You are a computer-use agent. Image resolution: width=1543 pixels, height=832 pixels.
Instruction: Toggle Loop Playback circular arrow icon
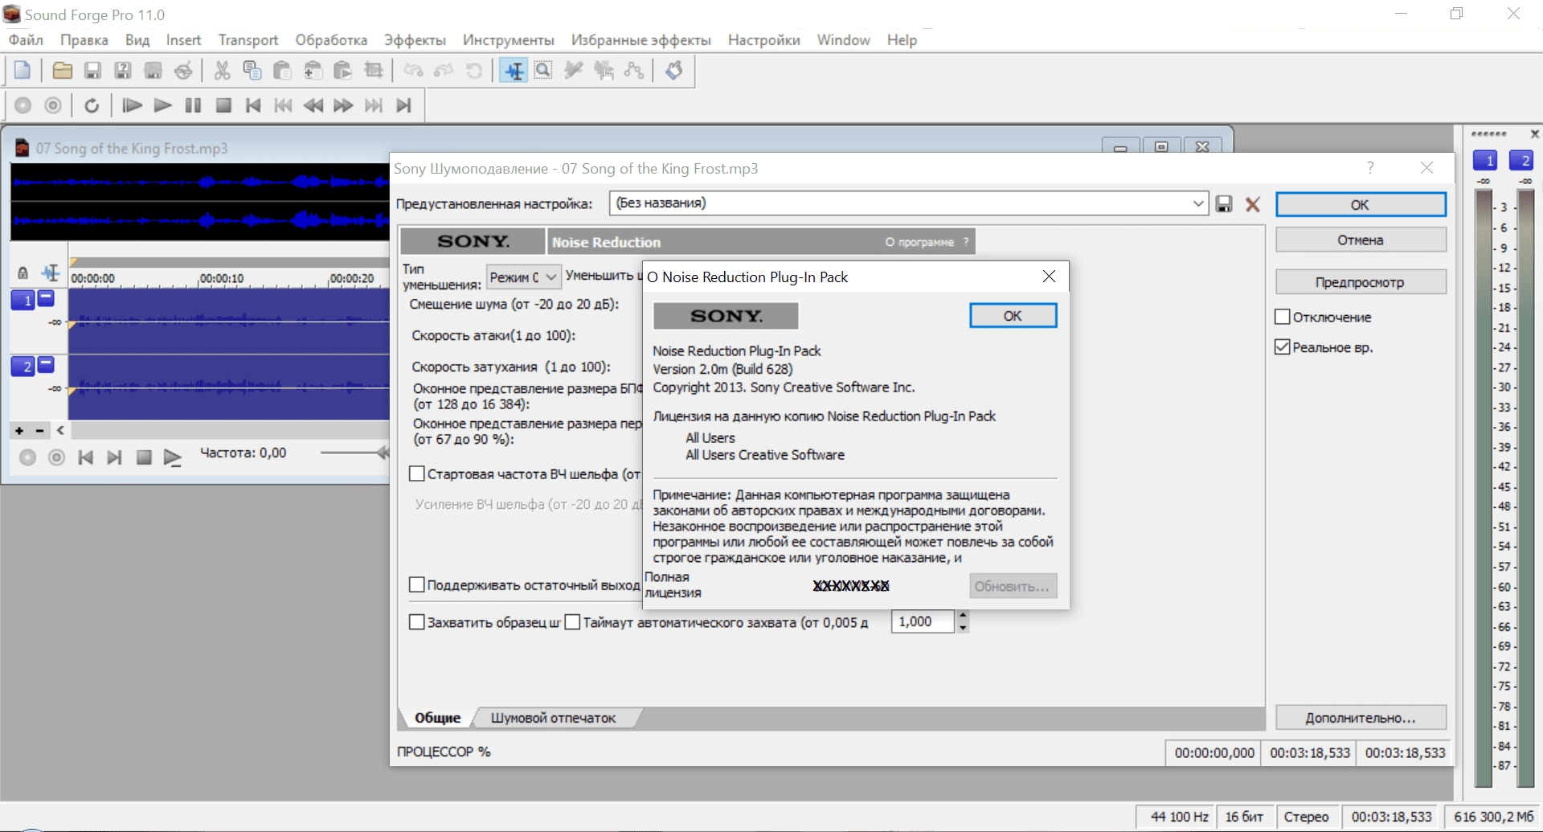(92, 105)
